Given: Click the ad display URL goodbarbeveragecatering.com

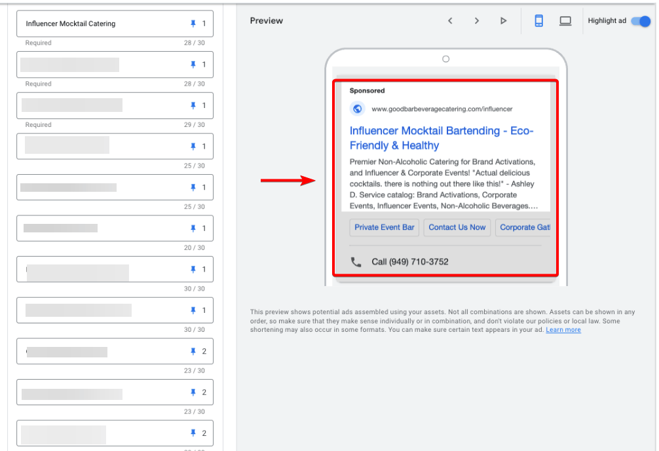Looking at the screenshot, I should [x=442, y=109].
